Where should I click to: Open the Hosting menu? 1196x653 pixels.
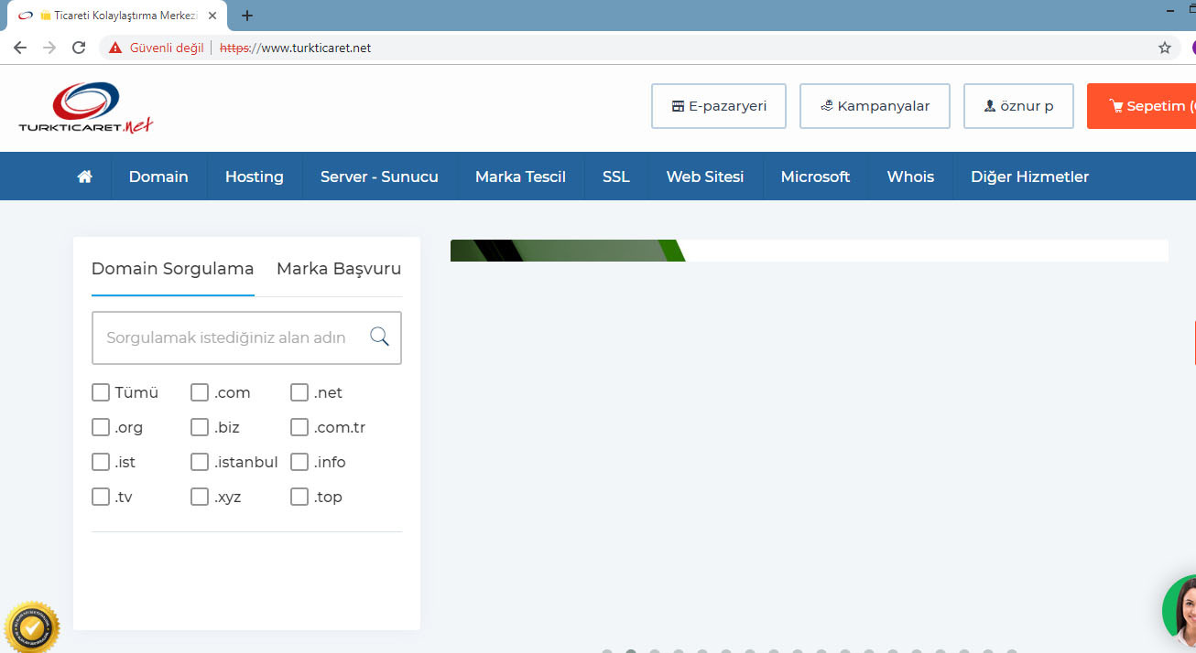coord(255,177)
